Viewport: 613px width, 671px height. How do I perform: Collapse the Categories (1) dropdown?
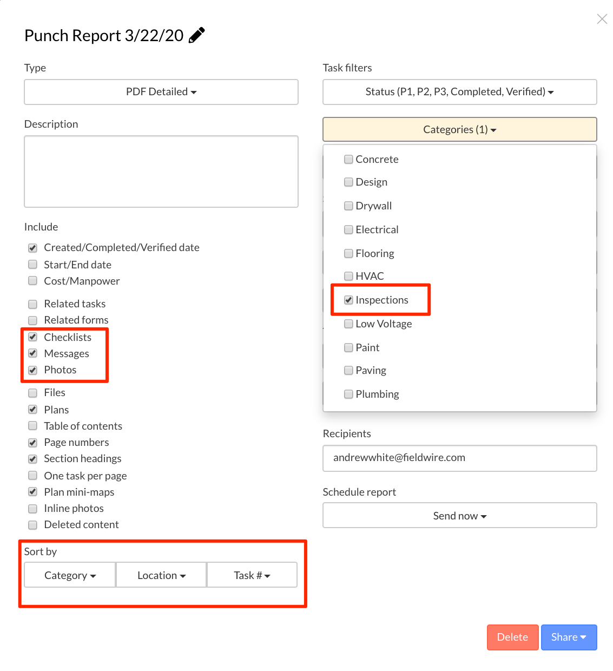click(x=460, y=129)
